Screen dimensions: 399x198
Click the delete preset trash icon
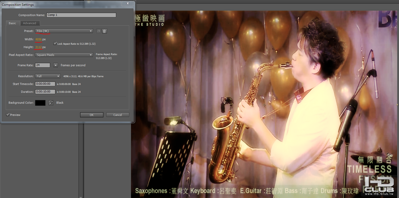[104, 31]
